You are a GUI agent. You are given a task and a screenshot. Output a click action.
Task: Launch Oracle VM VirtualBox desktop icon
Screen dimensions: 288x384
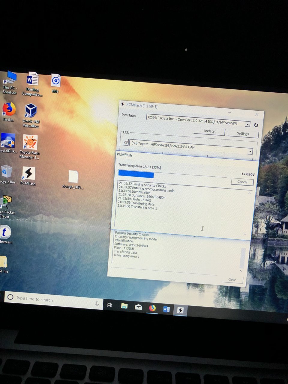coord(31,115)
